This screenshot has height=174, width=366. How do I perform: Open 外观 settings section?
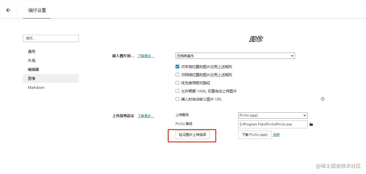point(51,61)
